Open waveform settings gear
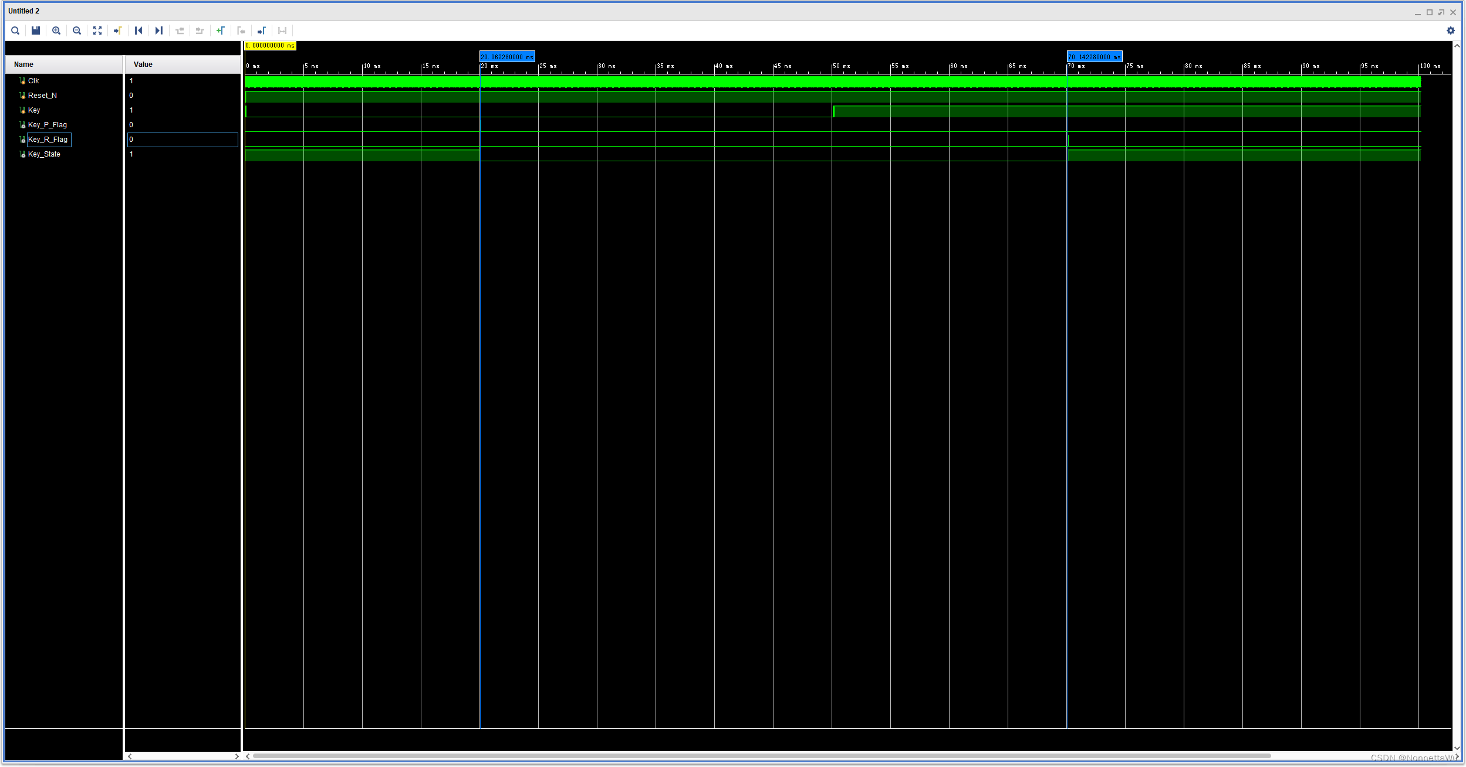The height and width of the screenshot is (767, 1466). coord(1450,30)
